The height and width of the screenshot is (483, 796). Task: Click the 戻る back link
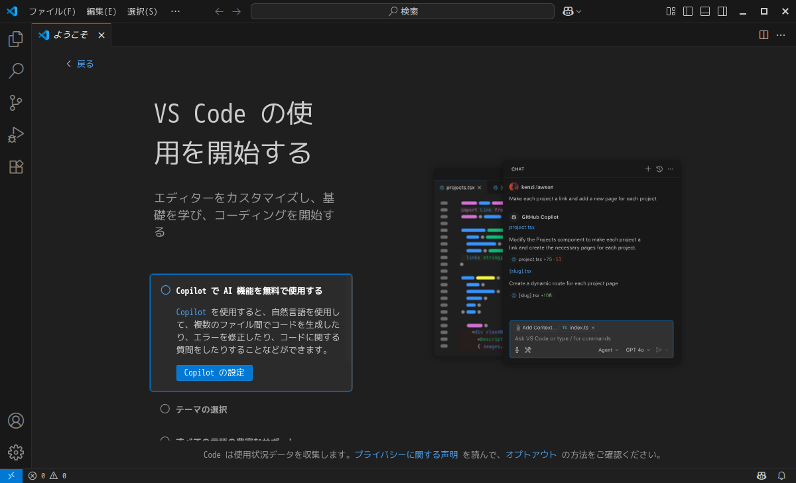coord(80,64)
